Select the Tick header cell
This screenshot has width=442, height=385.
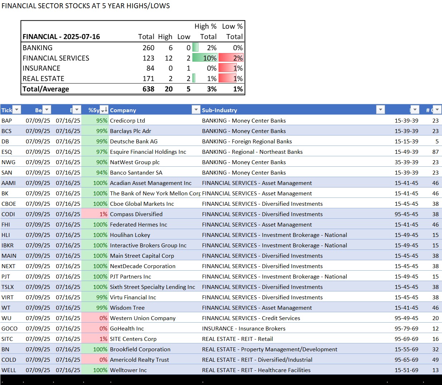click(6, 110)
